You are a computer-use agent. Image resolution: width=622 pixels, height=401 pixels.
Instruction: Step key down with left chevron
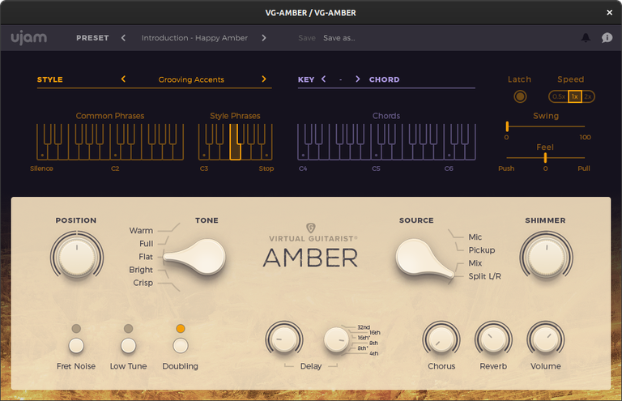[x=324, y=79]
